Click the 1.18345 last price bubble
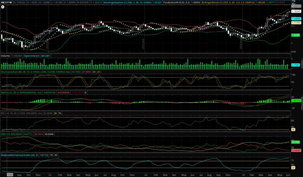 (x=296, y=12)
